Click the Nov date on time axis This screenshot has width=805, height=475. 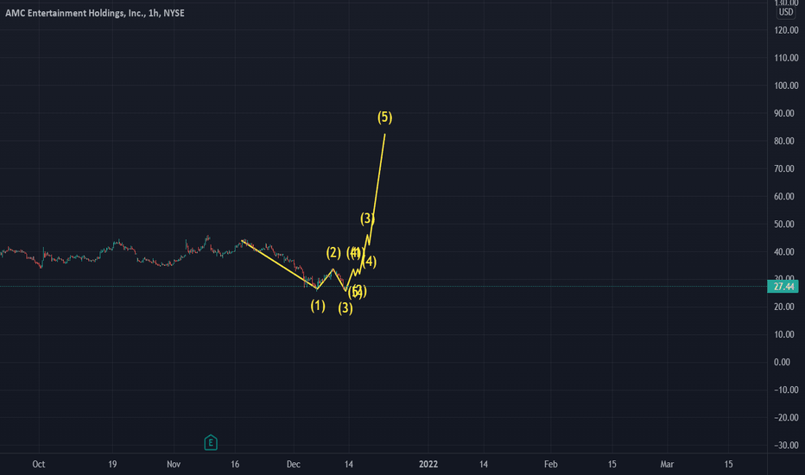(174, 465)
